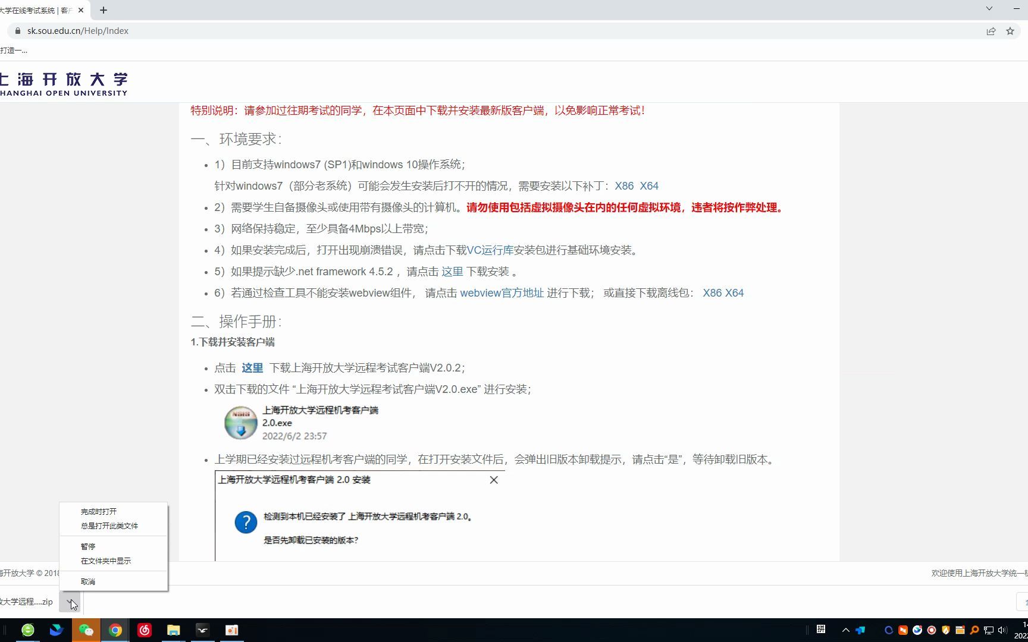Toggle the download item options arrow

pyautogui.click(x=70, y=602)
